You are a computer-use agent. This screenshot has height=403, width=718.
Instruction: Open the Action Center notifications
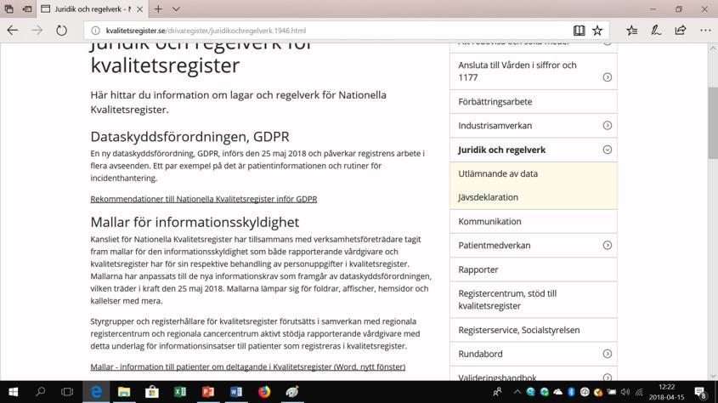click(x=701, y=392)
